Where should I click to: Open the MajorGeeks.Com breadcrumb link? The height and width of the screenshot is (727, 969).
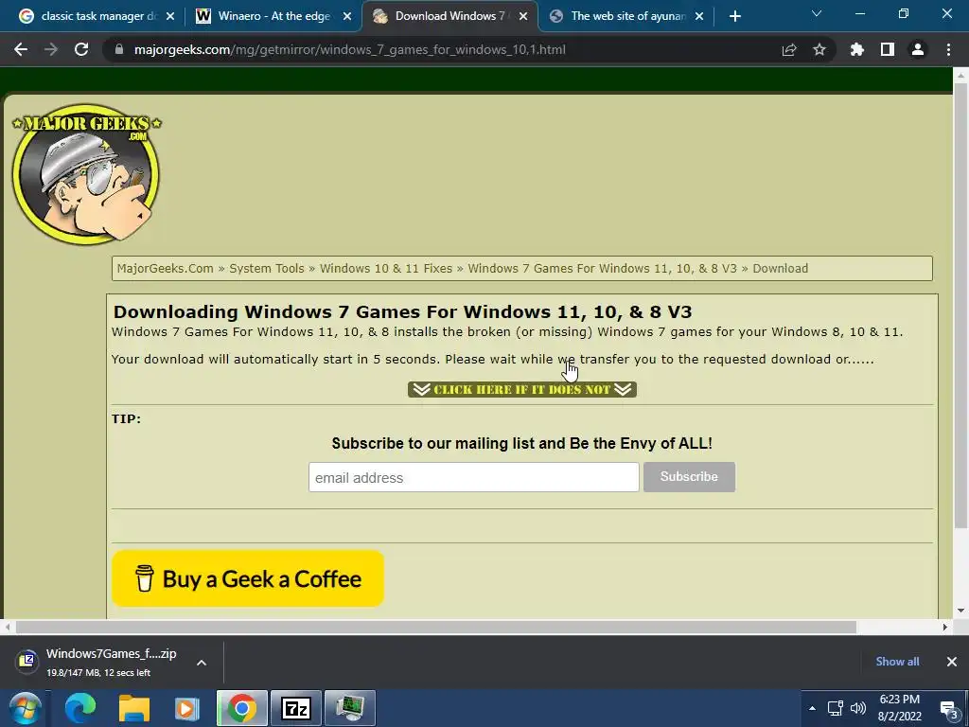pyautogui.click(x=165, y=268)
